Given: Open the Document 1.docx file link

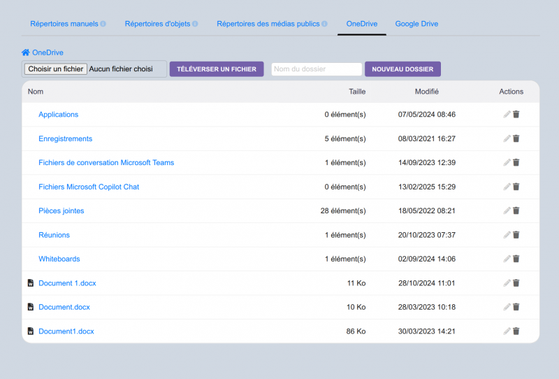Looking at the screenshot, I should pos(67,283).
